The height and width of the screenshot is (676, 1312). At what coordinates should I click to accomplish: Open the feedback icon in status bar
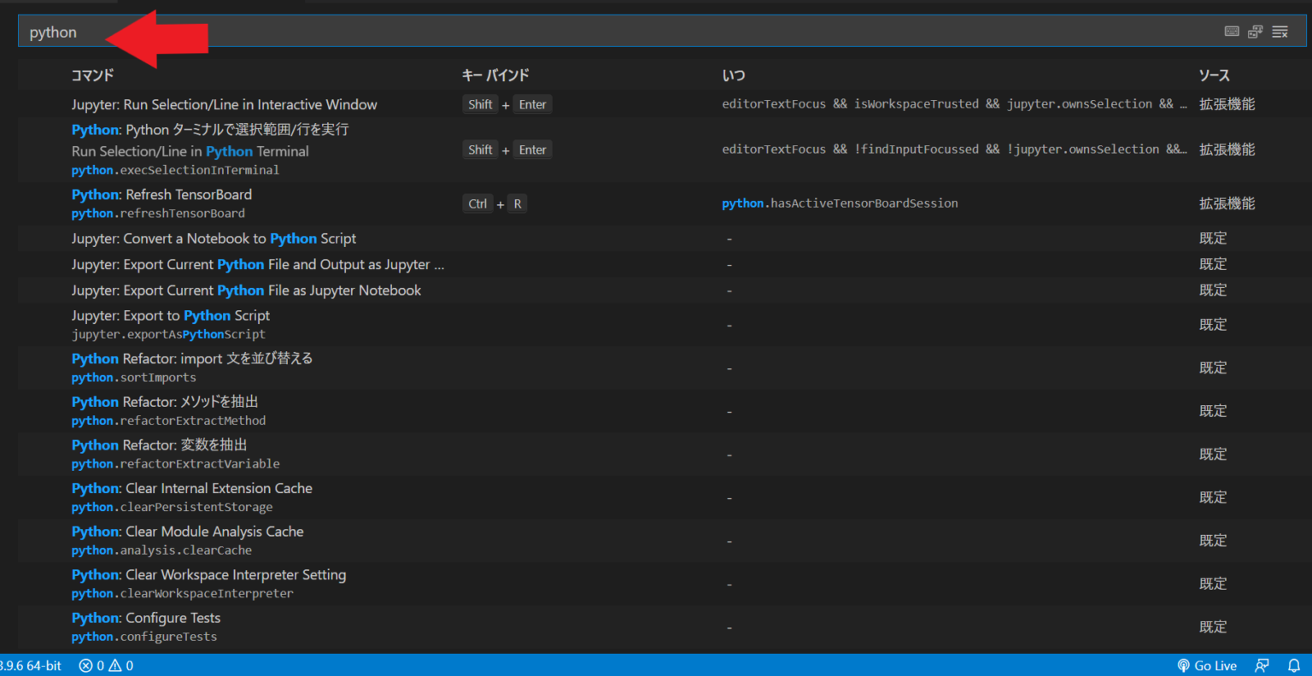pyautogui.click(x=1262, y=666)
